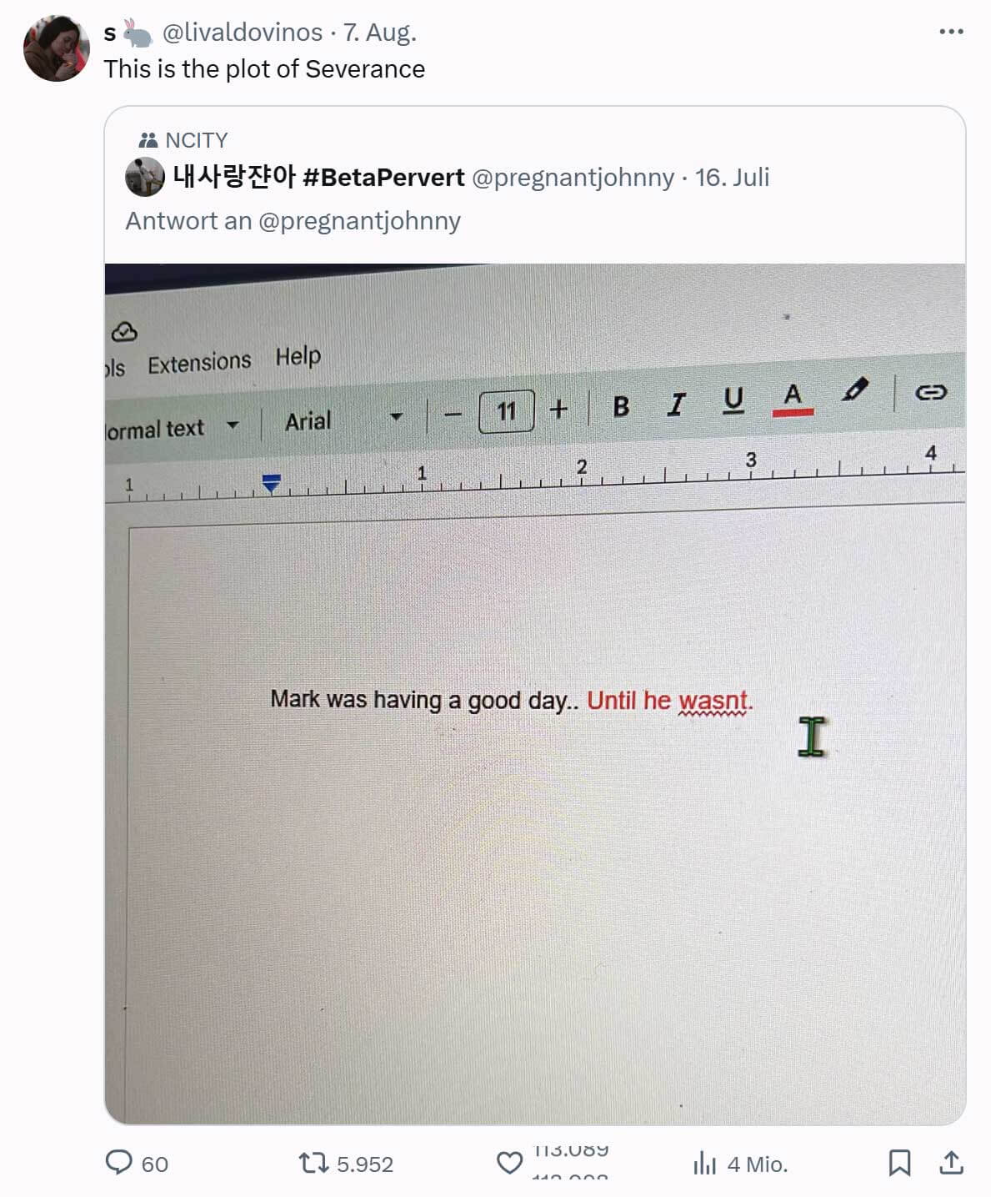991x1197 pixels.
Task: Click the highlighter pen icon
Action: click(x=855, y=390)
